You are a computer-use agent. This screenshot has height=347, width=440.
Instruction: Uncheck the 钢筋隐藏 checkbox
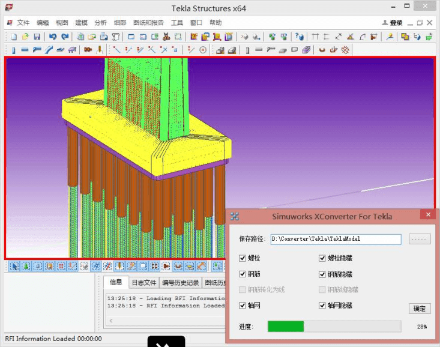322,274
